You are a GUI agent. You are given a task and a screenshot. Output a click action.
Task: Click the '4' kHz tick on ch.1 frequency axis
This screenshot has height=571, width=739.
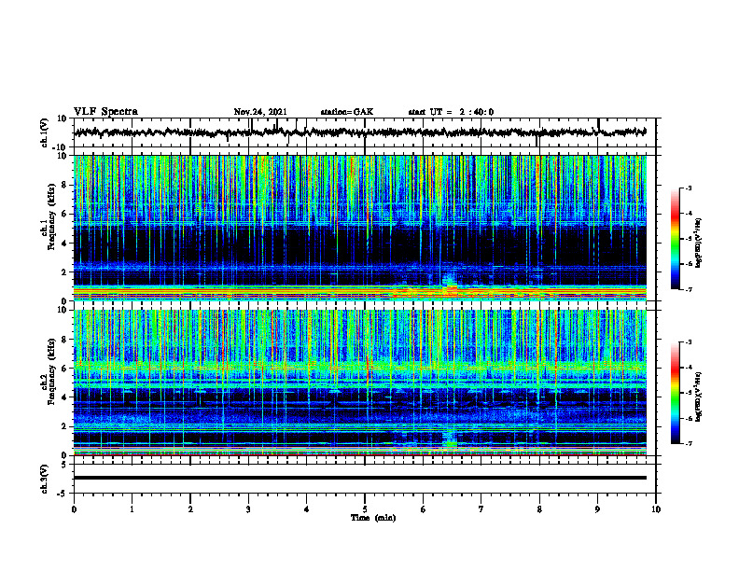[x=64, y=244]
